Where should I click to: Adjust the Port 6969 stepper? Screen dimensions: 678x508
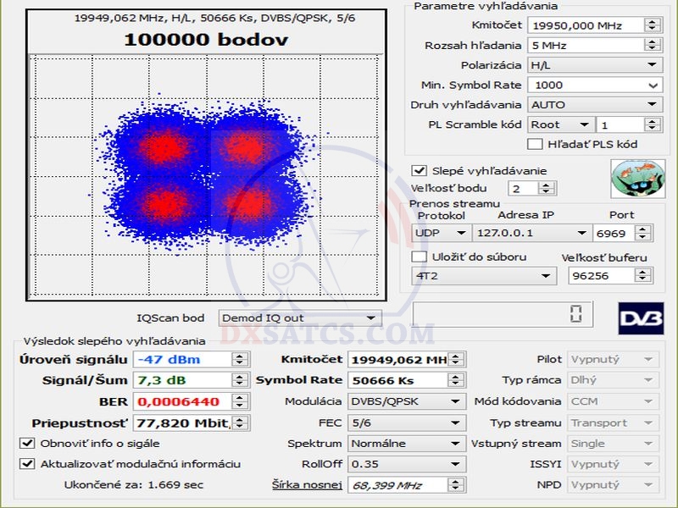pyautogui.click(x=647, y=233)
